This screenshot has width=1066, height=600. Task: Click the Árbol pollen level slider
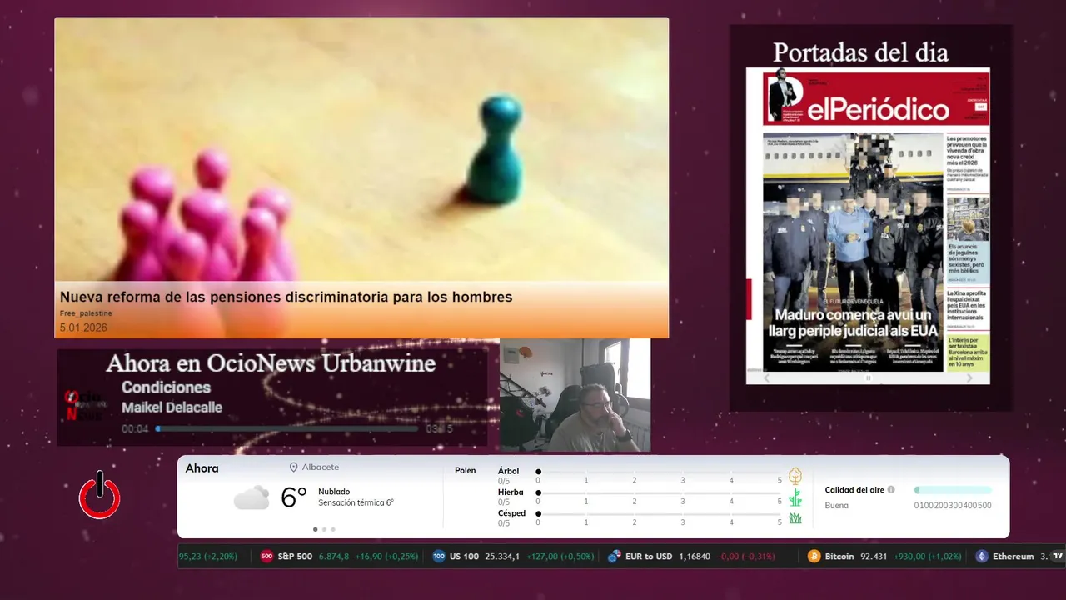click(659, 472)
